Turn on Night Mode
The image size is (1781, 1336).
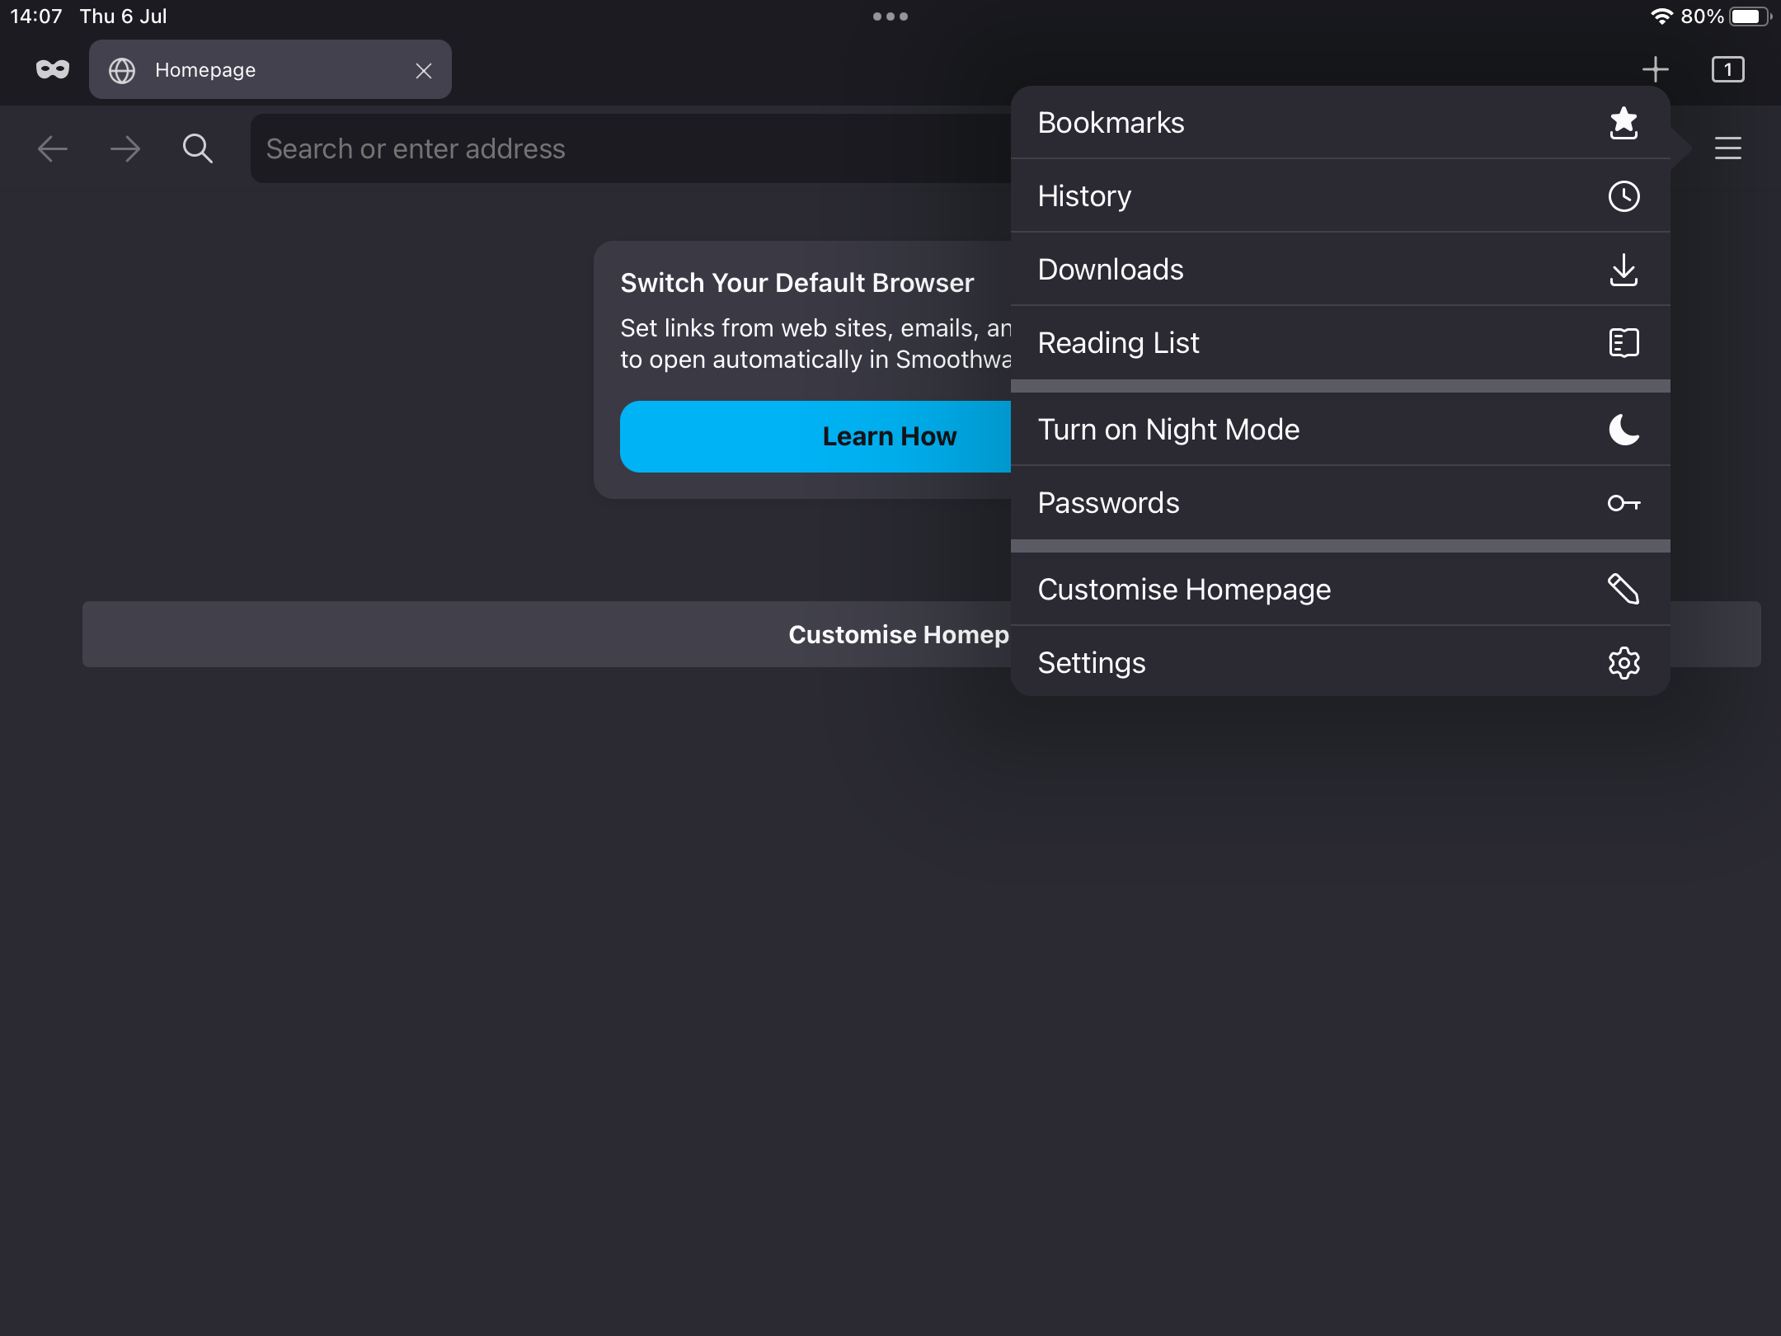coord(1340,430)
